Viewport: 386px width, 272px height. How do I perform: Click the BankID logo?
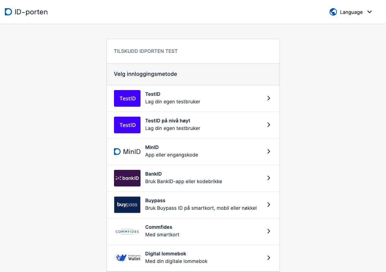click(x=127, y=178)
